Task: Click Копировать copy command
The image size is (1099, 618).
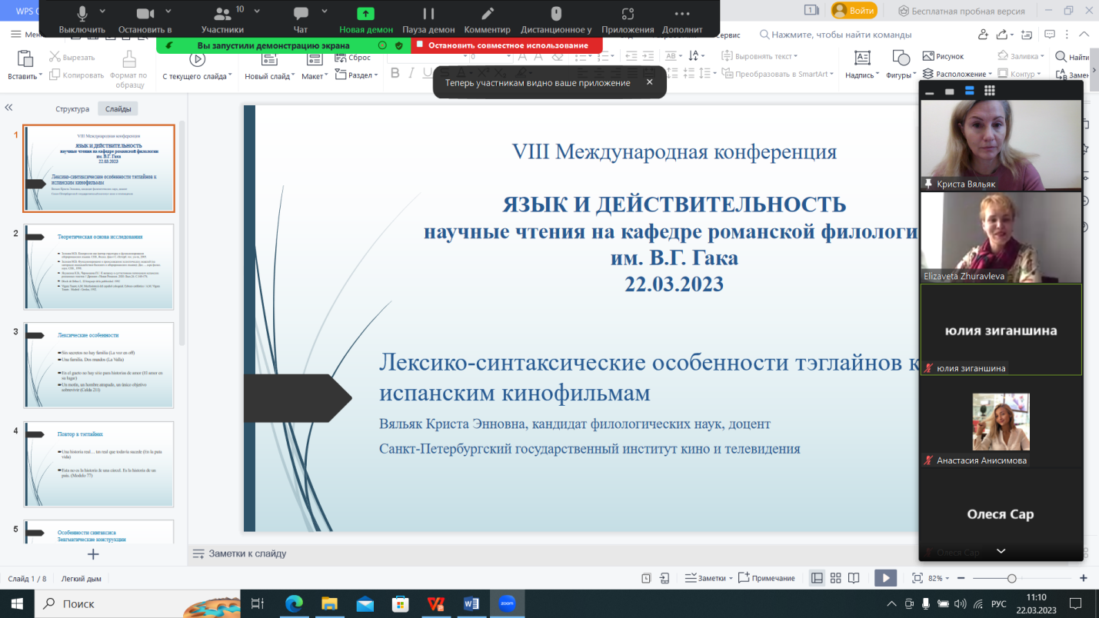Action: (76, 75)
